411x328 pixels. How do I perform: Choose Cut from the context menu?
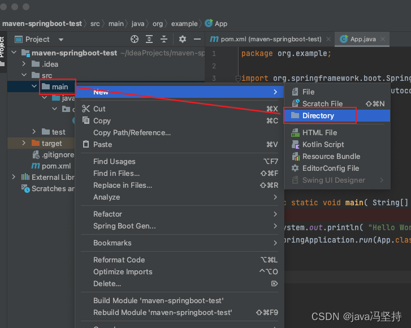pos(180,109)
